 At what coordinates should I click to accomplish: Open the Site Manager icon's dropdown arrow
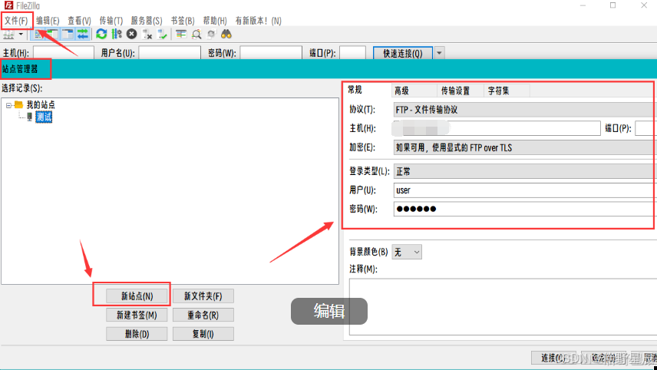click(21, 35)
